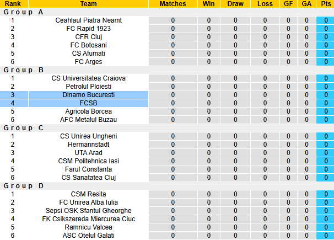This screenshot has width=334, height=240.
Task: Click the Rank column header
Action: tap(13, 4)
